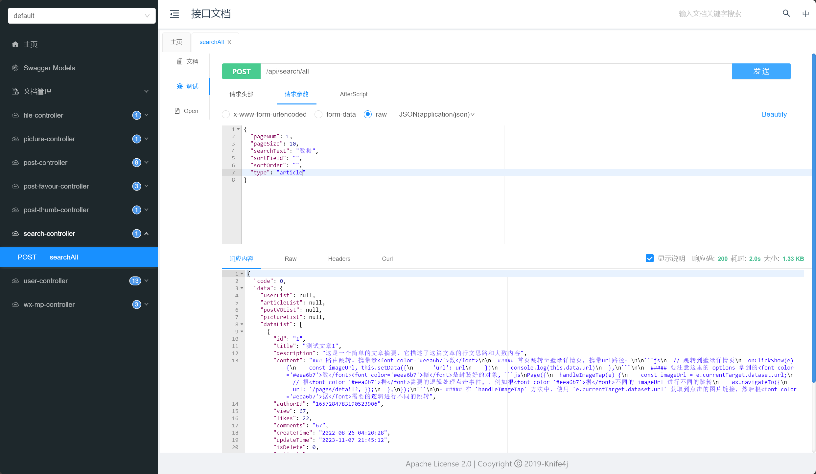This screenshot has height=474, width=816.
Task: Open Swagger Models in sidebar
Action: tap(79, 68)
